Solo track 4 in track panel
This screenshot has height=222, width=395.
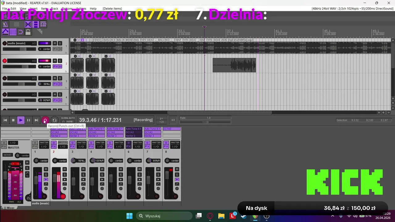tap(60, 94)
